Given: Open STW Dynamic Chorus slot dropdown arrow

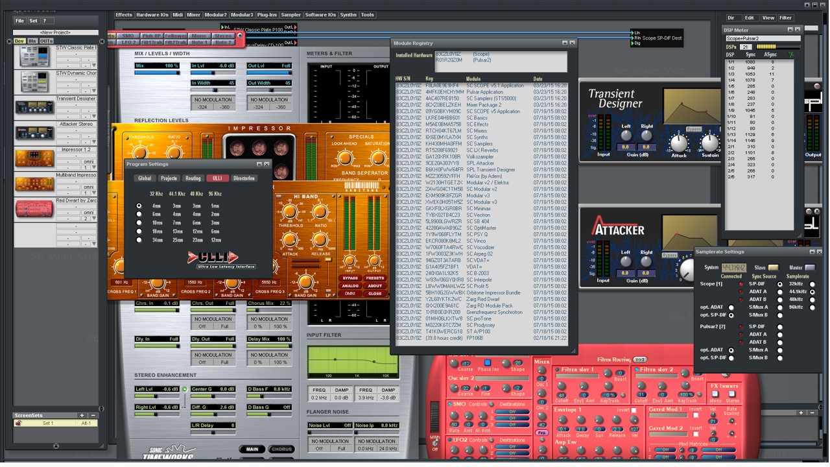Looking at the screenshot, I should coord(94,91).
